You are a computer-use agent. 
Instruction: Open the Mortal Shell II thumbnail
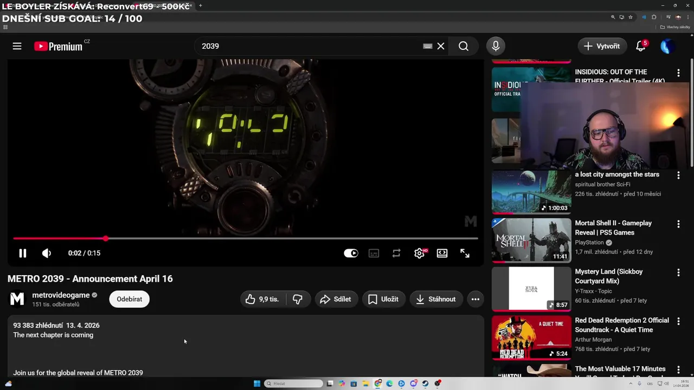click(531, 240)
